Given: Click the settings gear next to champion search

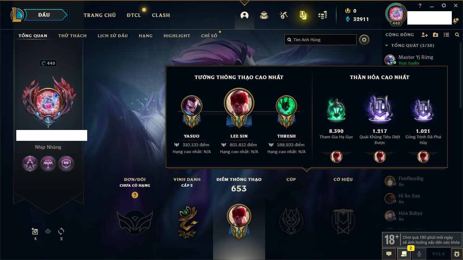Looking at the screenshot, I should 364,40.
